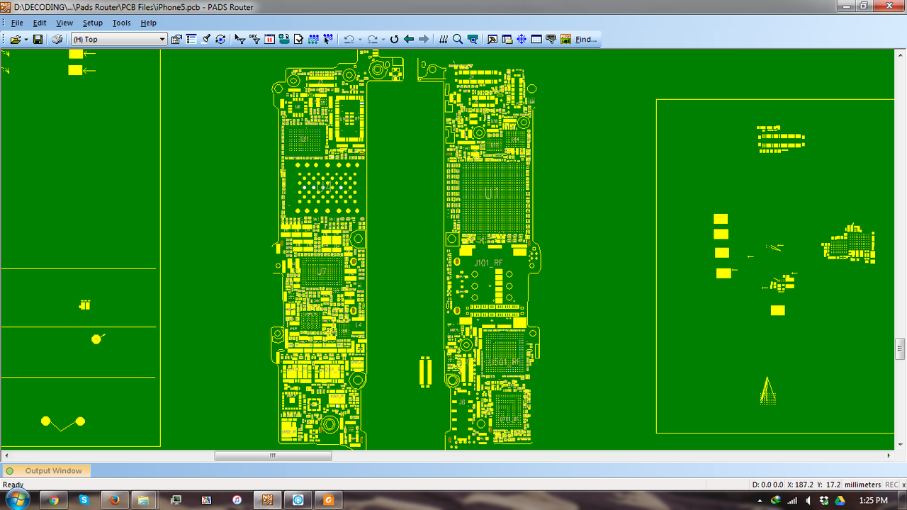
Task: Click the window with pickaxe icon
Action: point(492,40)
